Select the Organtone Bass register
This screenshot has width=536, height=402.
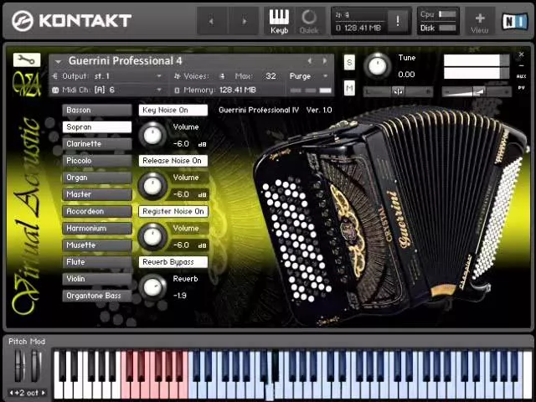coord(96,296)
